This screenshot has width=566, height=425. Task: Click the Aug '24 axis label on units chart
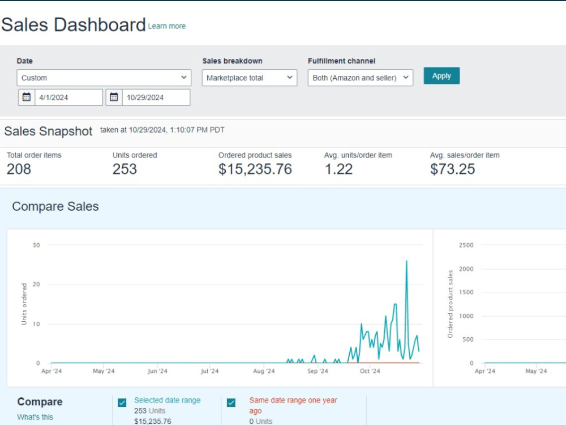pyautogui.click(x=264, y=371)
